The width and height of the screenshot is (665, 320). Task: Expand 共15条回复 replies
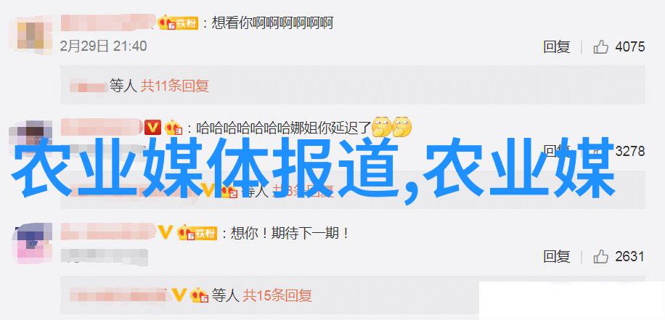pos(278,295)
